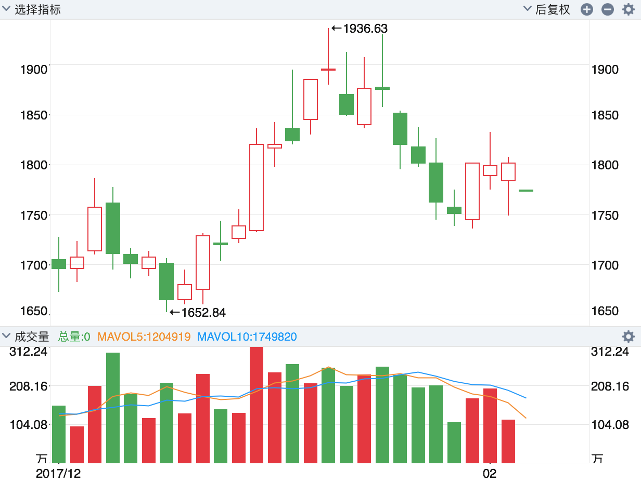Select the last small green candlestick
Screen dimensions: 641x483
pyautogui.click(x=526, y=191)
